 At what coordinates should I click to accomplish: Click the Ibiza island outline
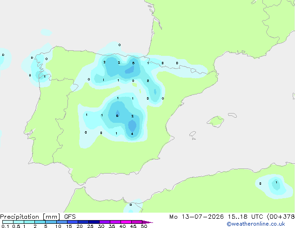point(193,134)
